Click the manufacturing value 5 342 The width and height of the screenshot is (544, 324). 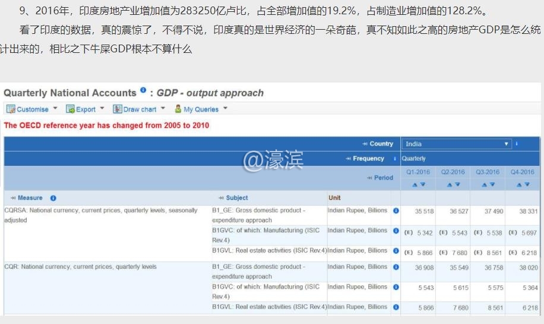click(425, 233)
